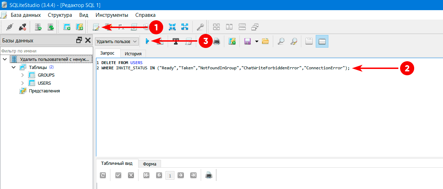This screenshot has width=443, height=189.
Task: Switch to the Форма tab
Action: [x=149, y=164]
